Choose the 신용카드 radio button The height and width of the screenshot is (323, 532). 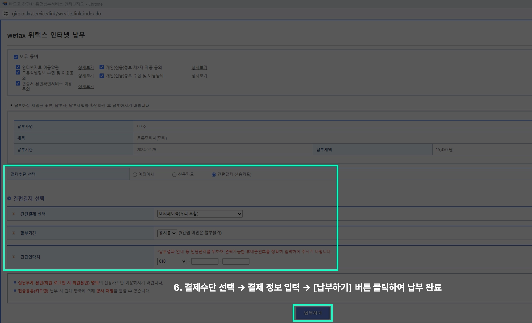(x=174, y=175)
